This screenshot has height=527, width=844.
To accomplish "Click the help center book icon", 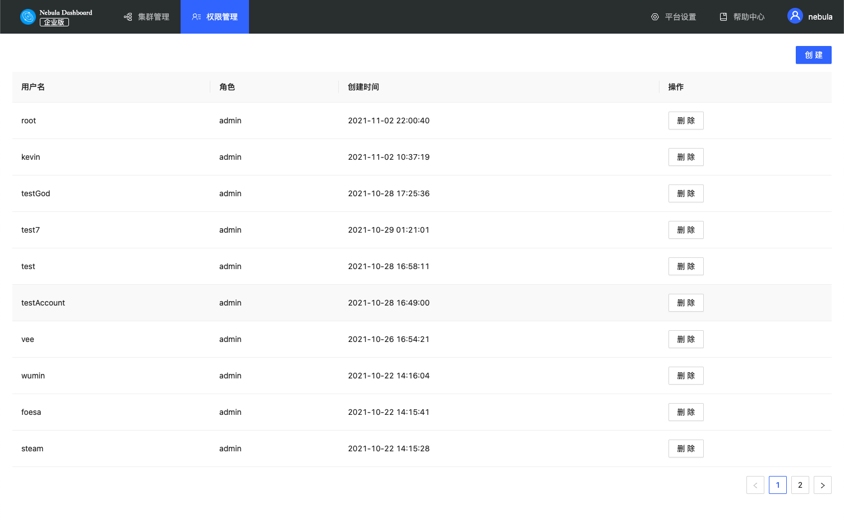I will tap(723, 17).
